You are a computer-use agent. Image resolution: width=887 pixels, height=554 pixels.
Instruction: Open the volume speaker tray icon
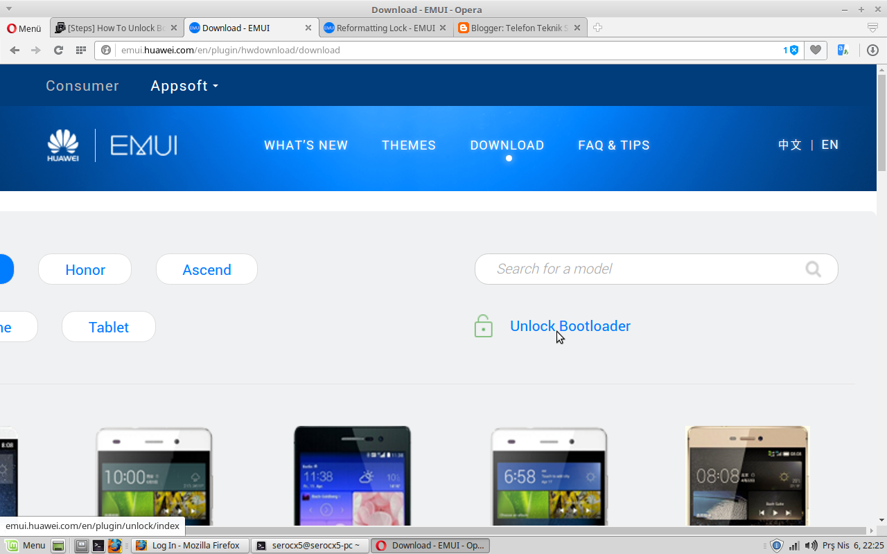point(810,546)
